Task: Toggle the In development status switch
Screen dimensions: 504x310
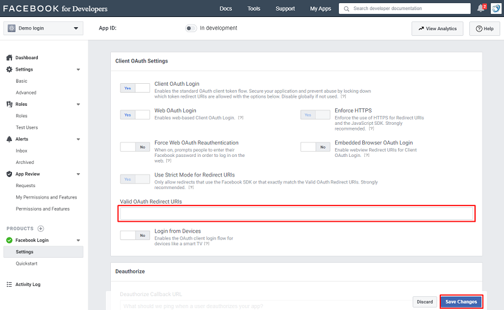Action: coord(191,28)
